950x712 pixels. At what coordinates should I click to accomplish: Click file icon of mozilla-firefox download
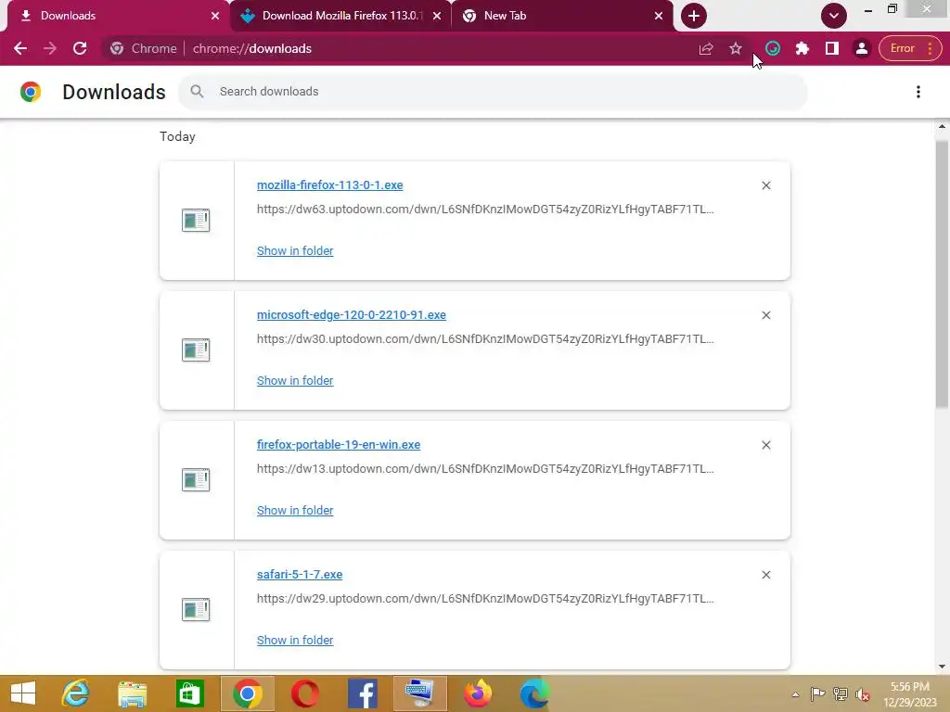(196, 221)
